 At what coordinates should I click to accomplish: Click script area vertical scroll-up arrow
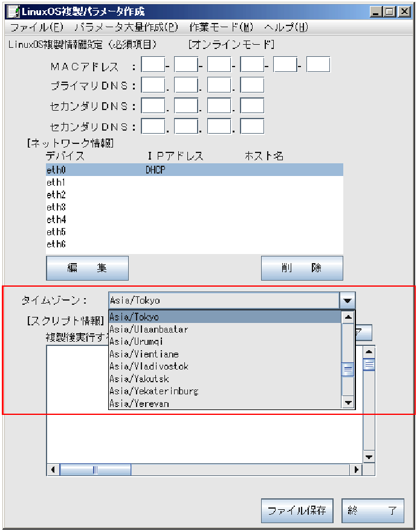point(369,352)
